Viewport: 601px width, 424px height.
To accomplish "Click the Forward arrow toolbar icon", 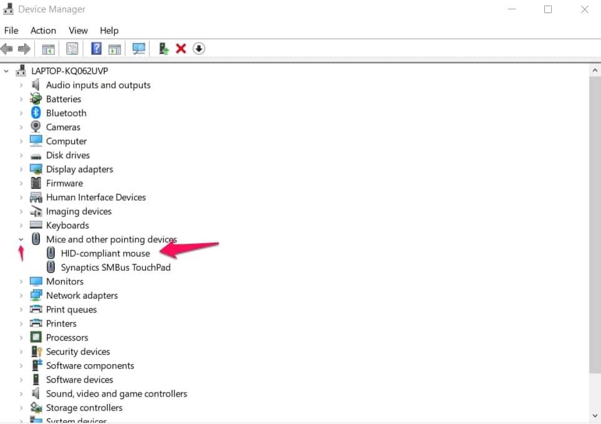I will (x=24, y=49).
